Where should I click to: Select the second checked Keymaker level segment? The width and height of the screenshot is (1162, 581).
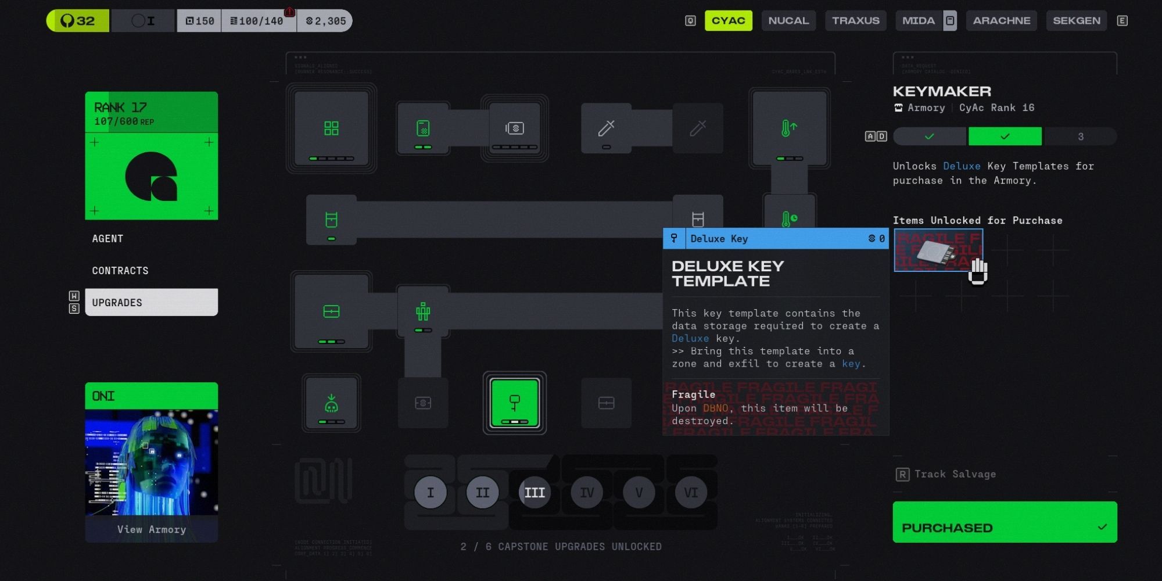point(1005,137)
